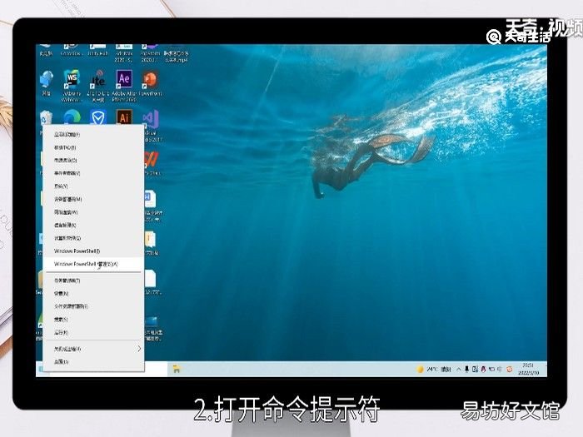Open the PowerPoint desktop shortcut
The image size is (583, 437).
coord(150,84)
